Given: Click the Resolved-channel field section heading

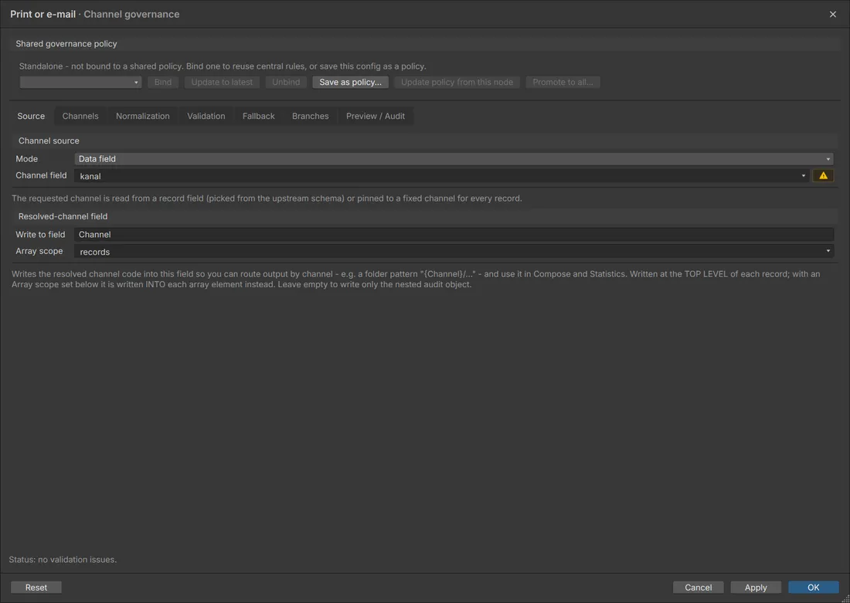Looking at the screenshot, I should (63, 216).
